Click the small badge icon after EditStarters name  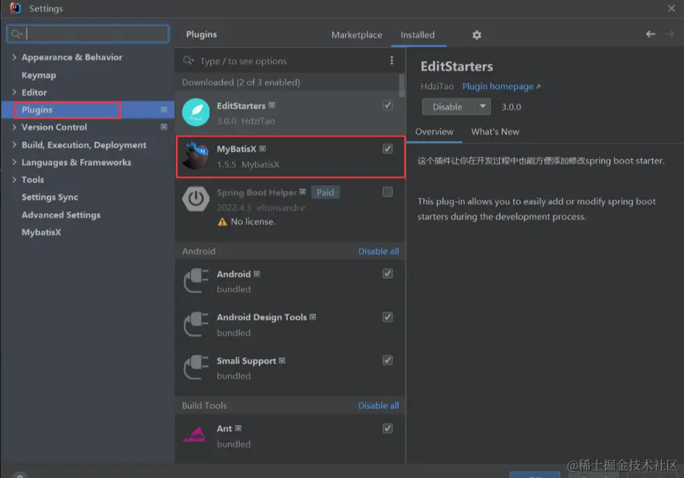pos(272,105)
